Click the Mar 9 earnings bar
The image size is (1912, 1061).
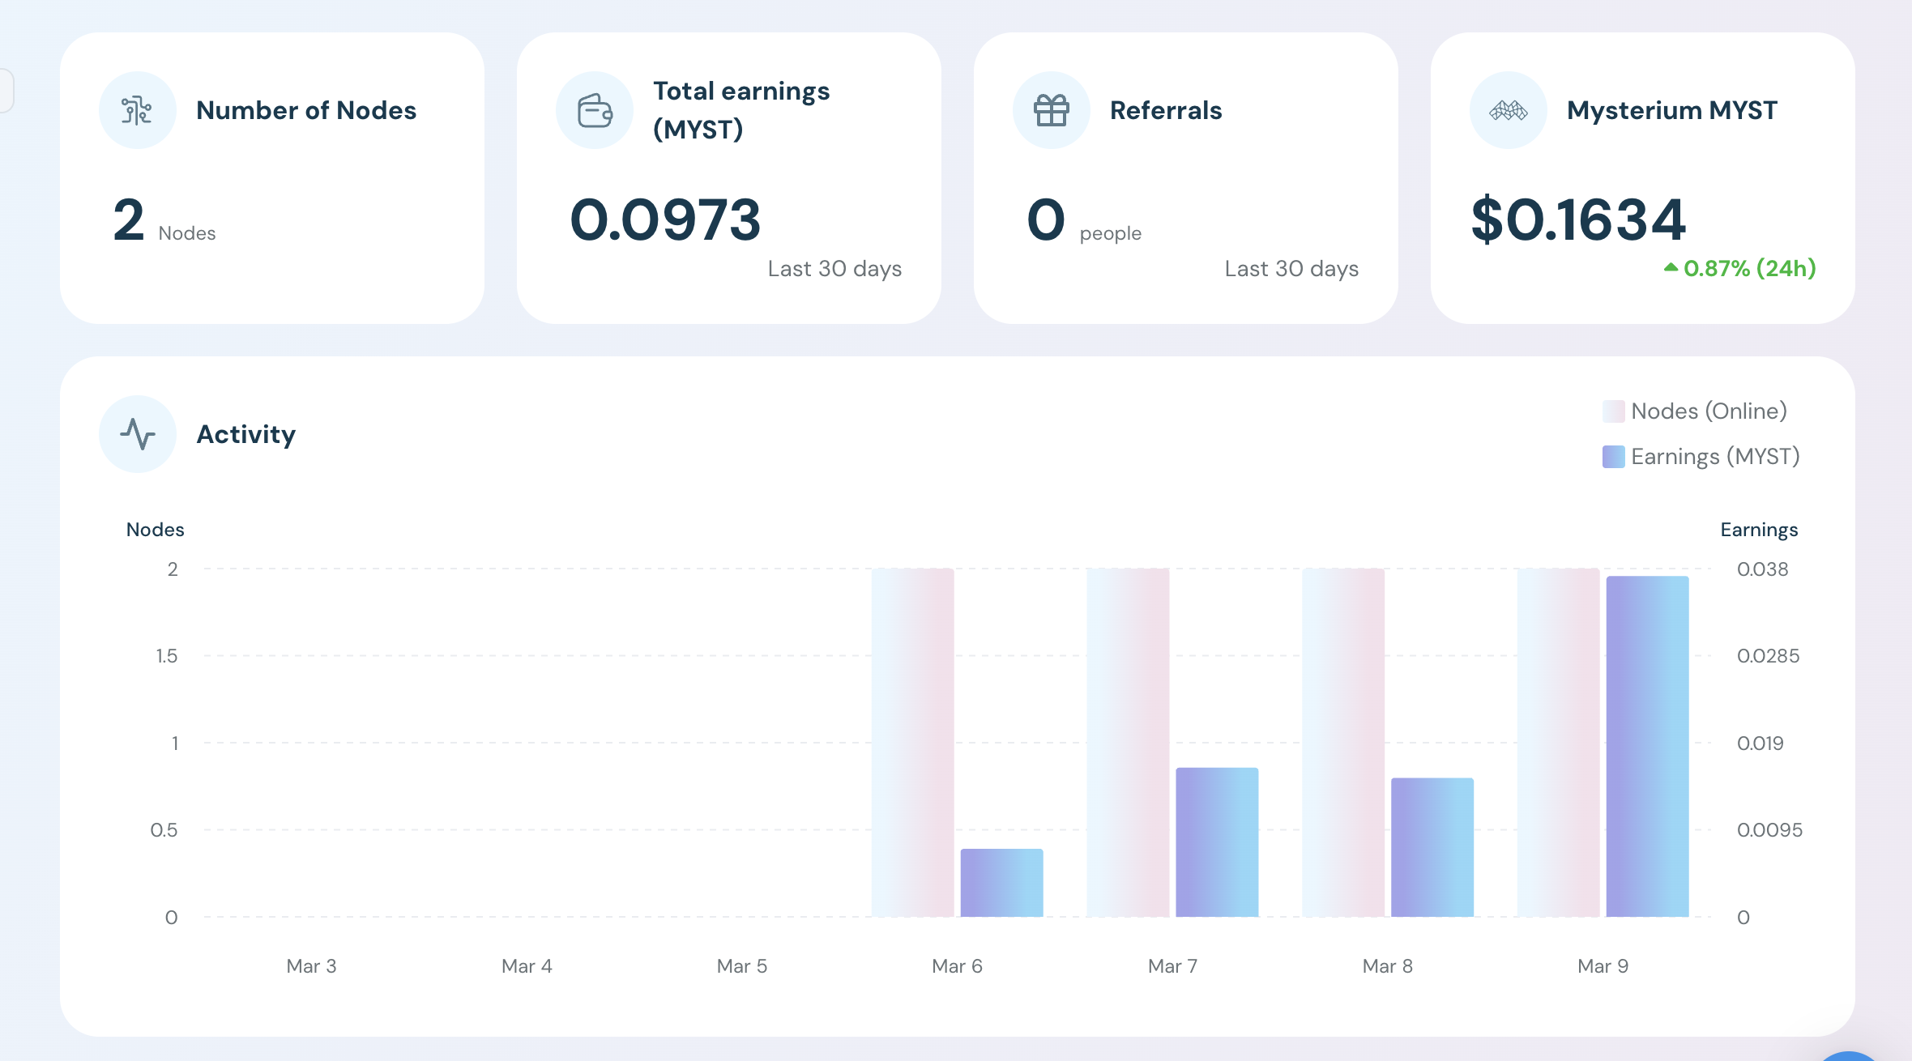pyautogui.click(x=1647, y=745)
